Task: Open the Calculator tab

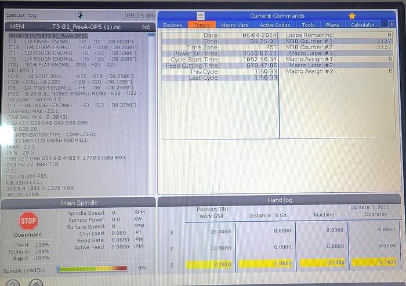Action: pyautogui.click(x=363, y=25)
